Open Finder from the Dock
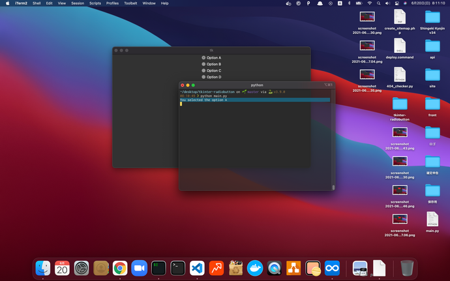Screen dimensions: 450x281 [43, 267]
